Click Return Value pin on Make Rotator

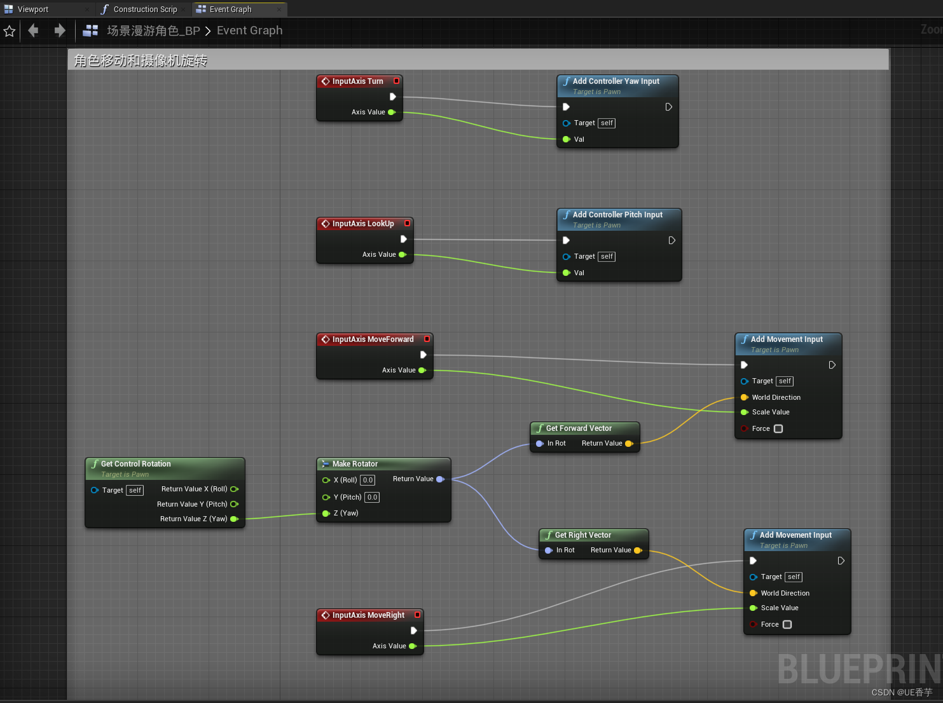(440, 479)
